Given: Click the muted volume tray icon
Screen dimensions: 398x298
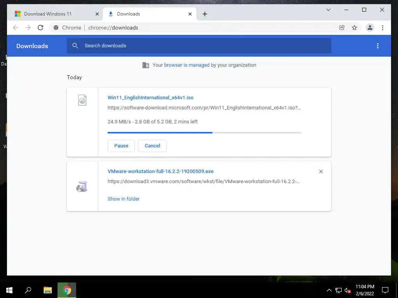Looking at the screenshot, I should [x=347, y=291].
